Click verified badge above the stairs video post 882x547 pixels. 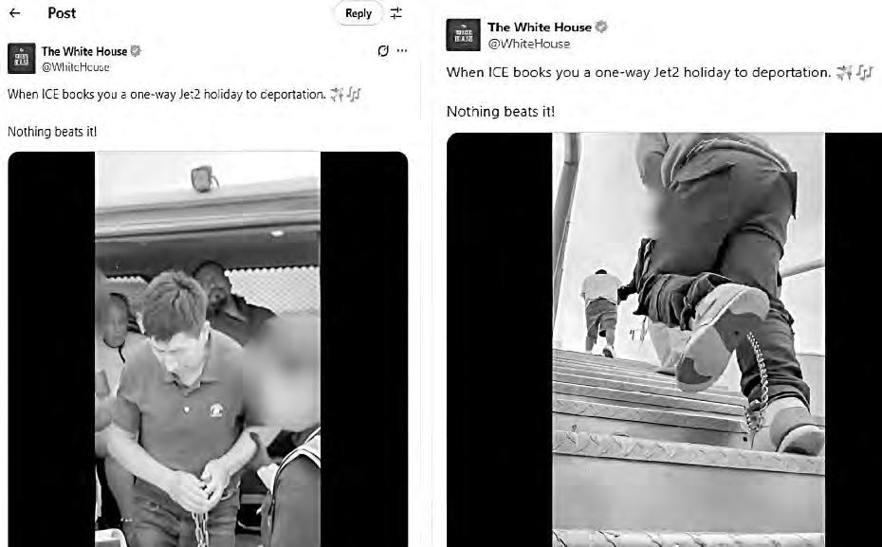(601, 27)
